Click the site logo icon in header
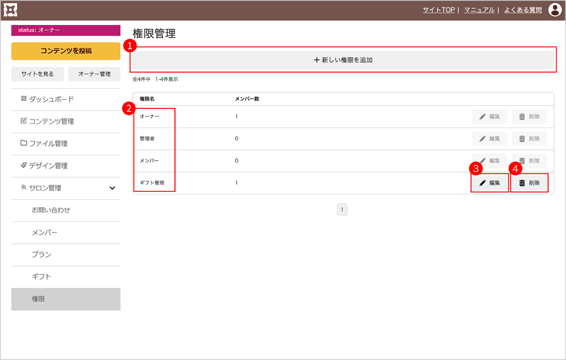Image resolution: width=566 pixels, height=360 pixels. click(10, 10)
